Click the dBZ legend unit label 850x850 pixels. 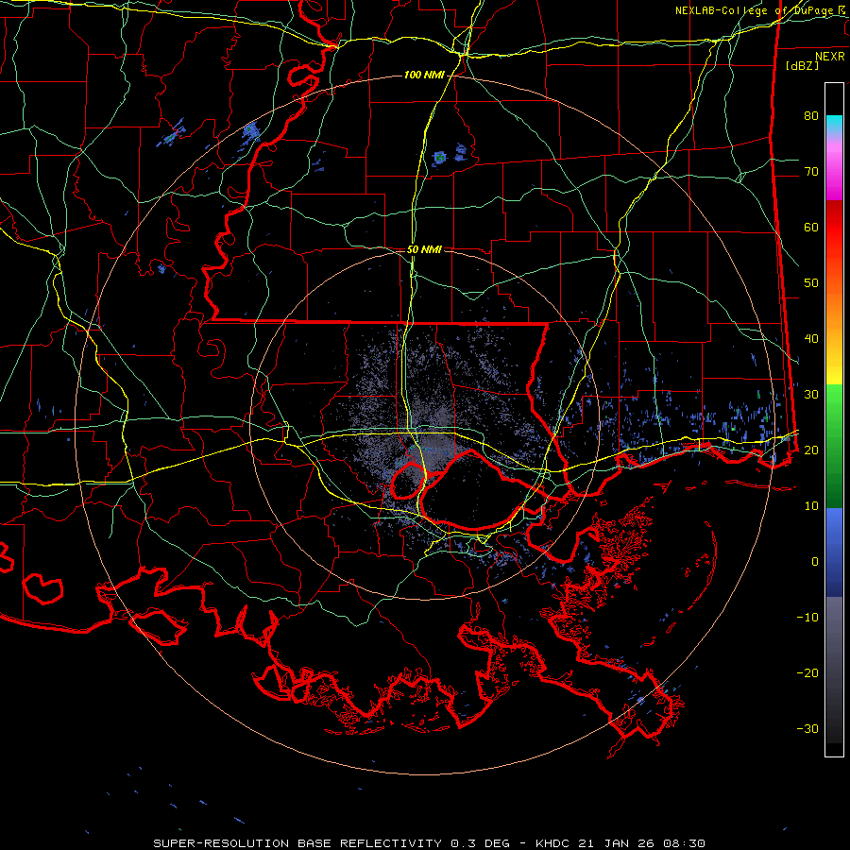802,65
